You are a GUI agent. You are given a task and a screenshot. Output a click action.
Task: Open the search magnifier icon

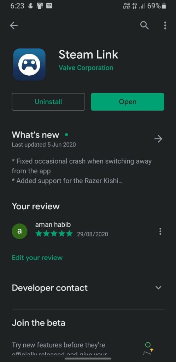(145, 25)
